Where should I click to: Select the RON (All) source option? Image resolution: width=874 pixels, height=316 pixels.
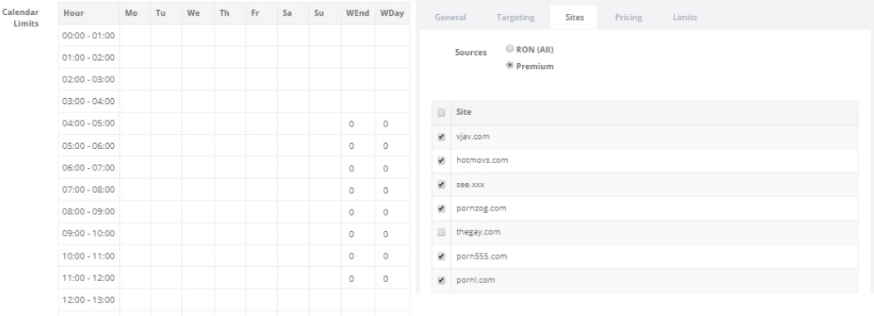tap(509, 49)
